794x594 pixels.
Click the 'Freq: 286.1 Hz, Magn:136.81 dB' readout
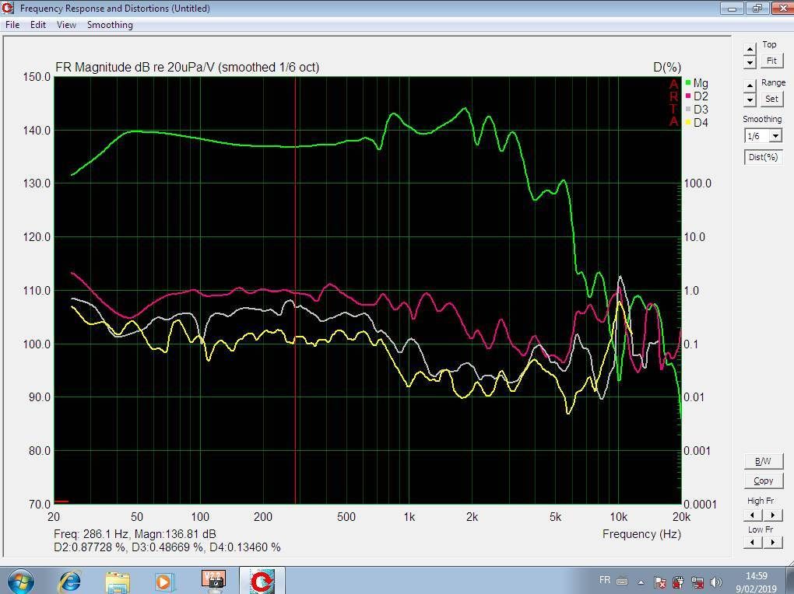135,534
